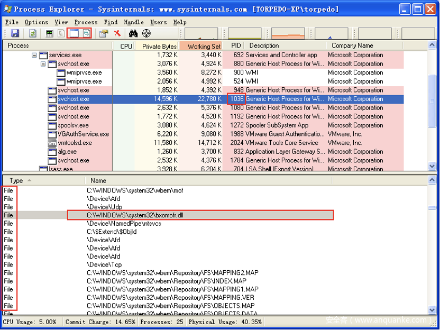Sort handles by Type column header
Image resolution: width=440 pixels, height=330 pixels.
click(x=43, y=180)
